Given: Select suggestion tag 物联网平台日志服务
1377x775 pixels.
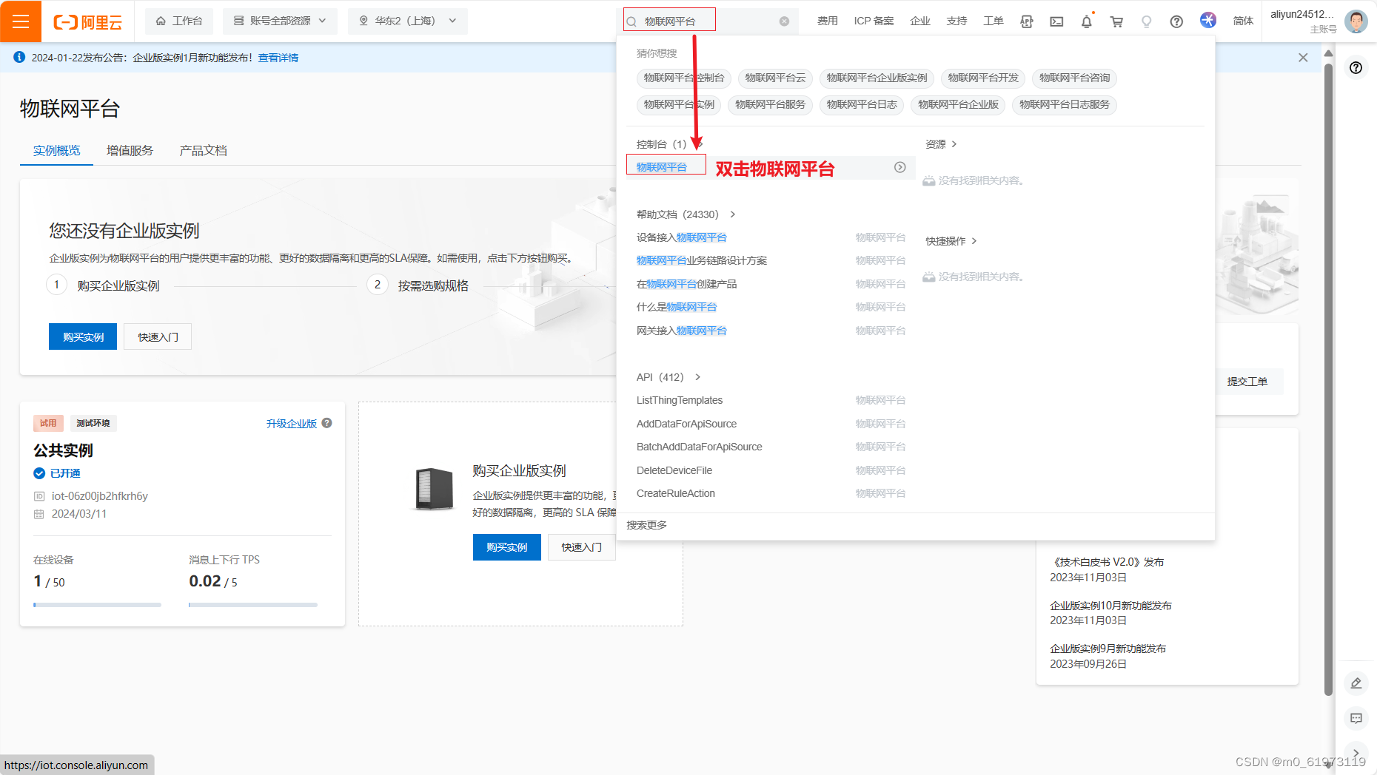Looking at the screenshot, I should [x=1065, y=104].
